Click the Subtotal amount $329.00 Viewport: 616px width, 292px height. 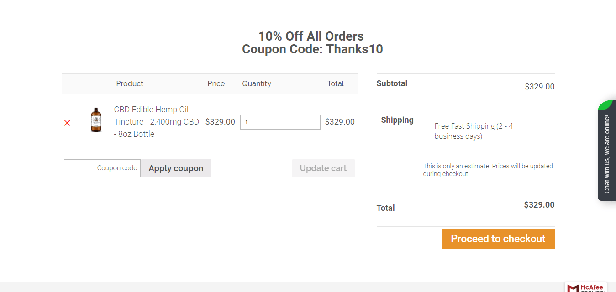[x=540, y=87]
